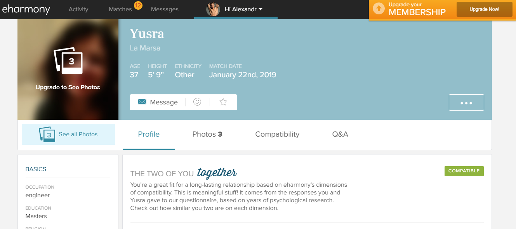Viewport: 516px width, 229px height.
Task: Open the three-dots more options menu
Action: coord(466,102)
